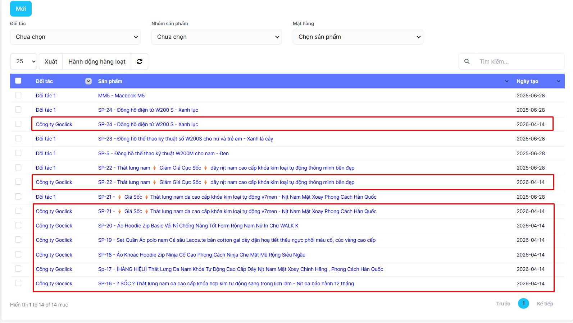
Task: Open the Đối tác filter dropdown
Action: point(75,37)
